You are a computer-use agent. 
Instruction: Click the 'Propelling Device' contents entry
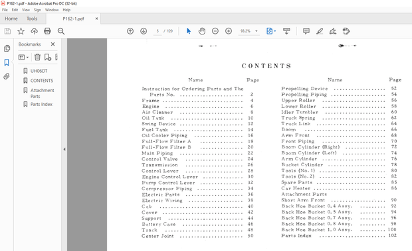(x=304, y=89)
